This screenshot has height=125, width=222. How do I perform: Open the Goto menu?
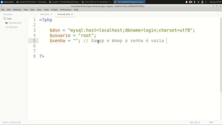coord(39,10)
